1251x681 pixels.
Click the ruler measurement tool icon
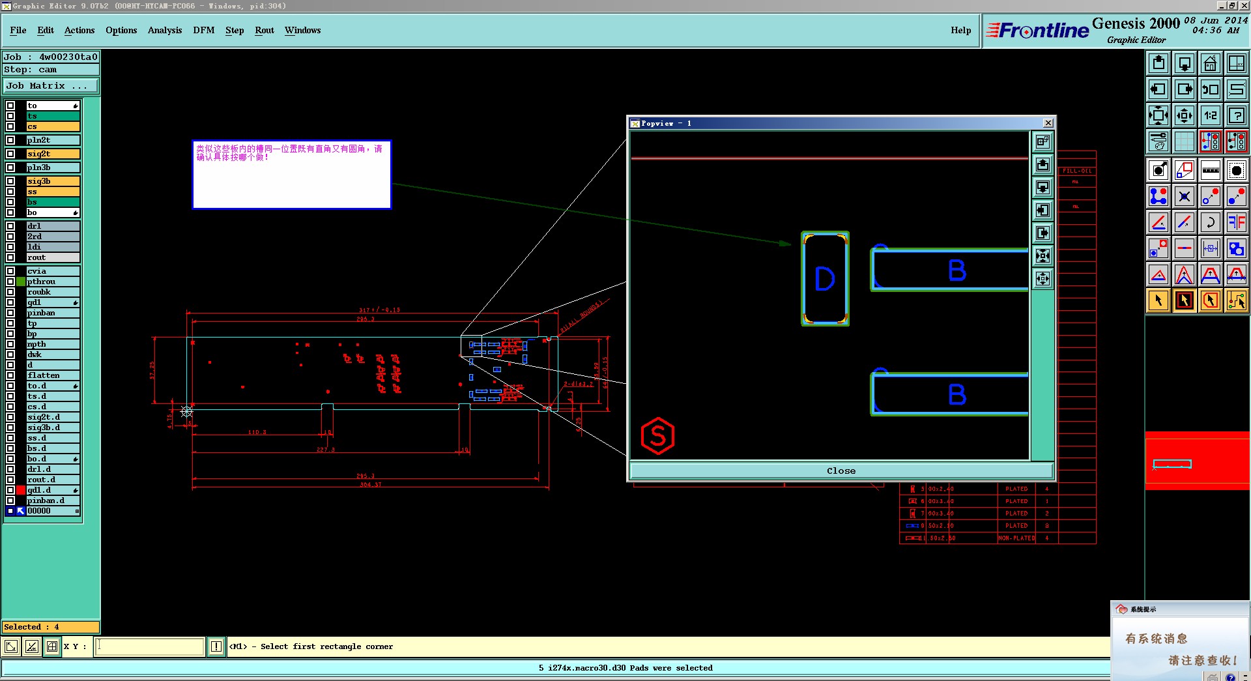[1211, 171]
